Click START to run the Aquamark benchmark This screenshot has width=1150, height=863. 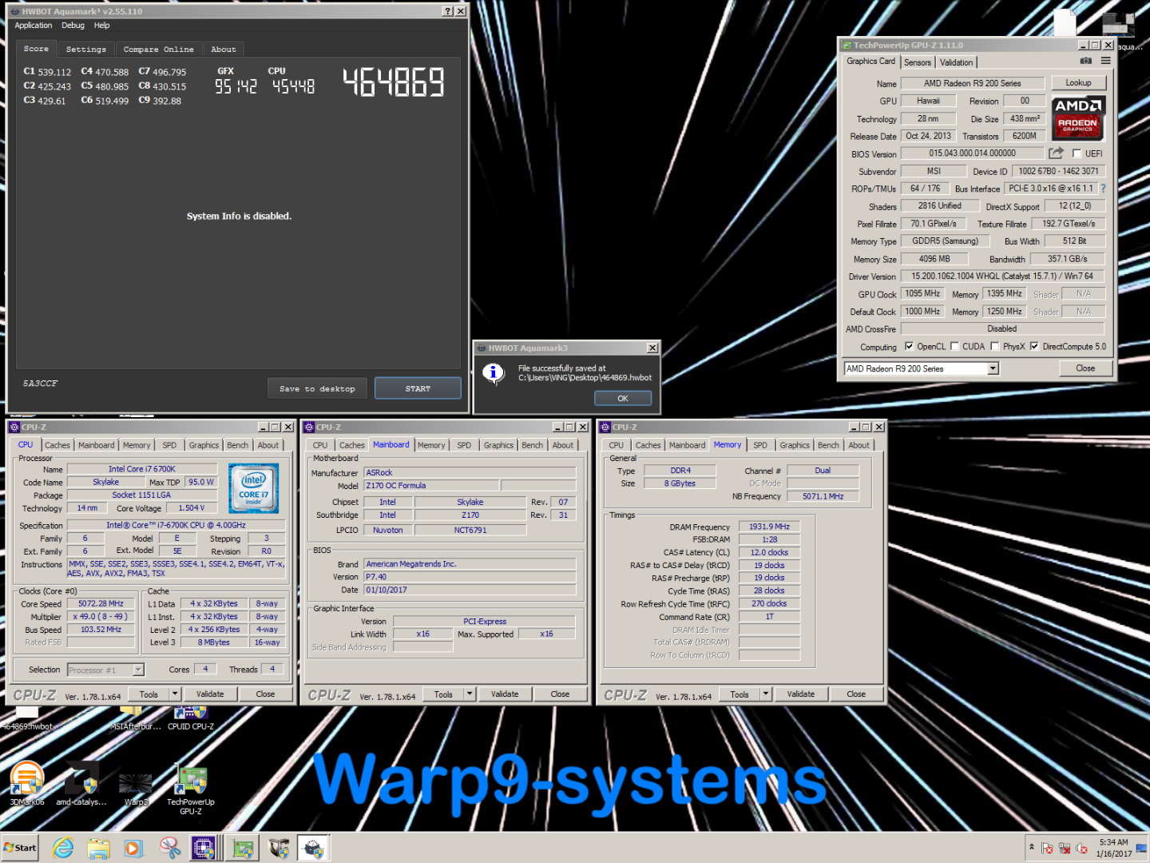coord(418,388)
